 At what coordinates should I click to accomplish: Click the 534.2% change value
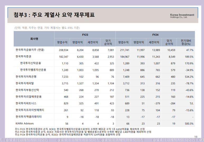coord(189,77)
